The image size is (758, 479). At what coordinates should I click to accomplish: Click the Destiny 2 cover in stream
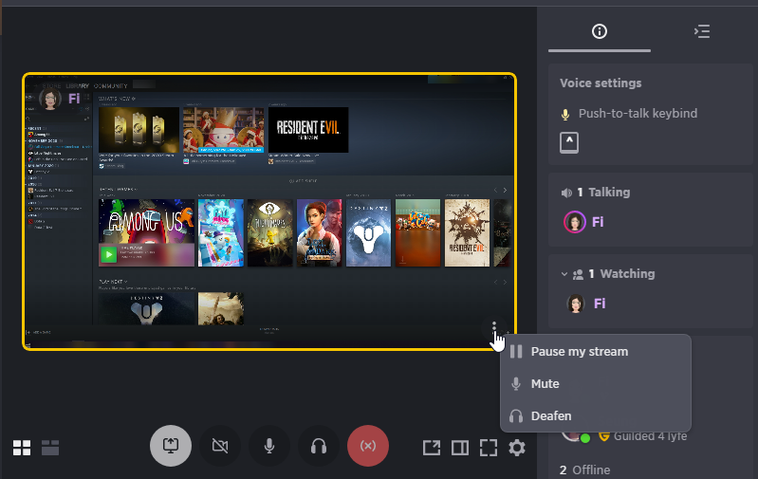pyautogui.click(x=368, y=232)
